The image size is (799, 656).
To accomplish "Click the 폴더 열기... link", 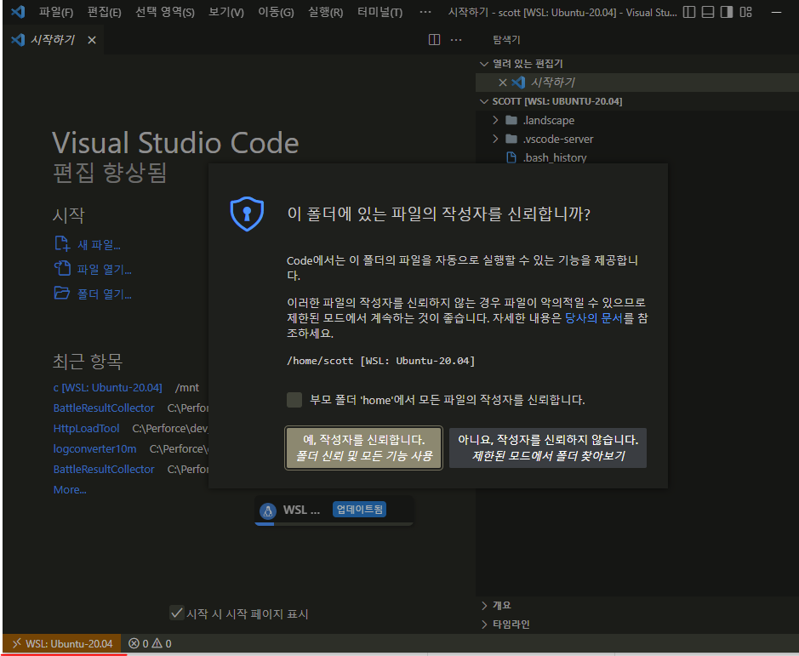I will [105, 294].
